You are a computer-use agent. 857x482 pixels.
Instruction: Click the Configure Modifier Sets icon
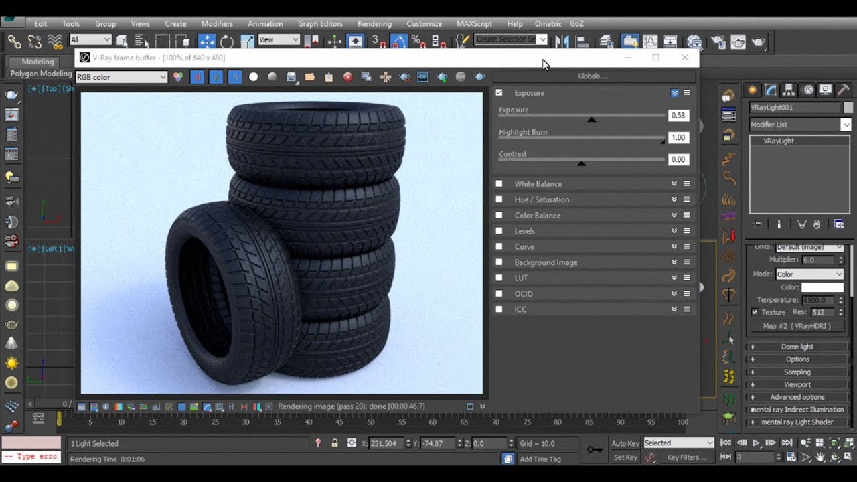click(839, 224)
